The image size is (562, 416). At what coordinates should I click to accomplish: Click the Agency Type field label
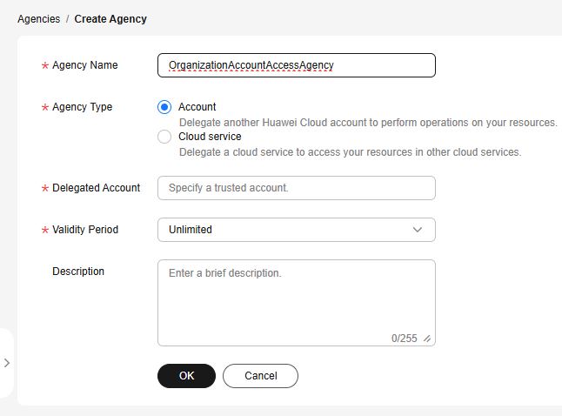coord(82,107)
